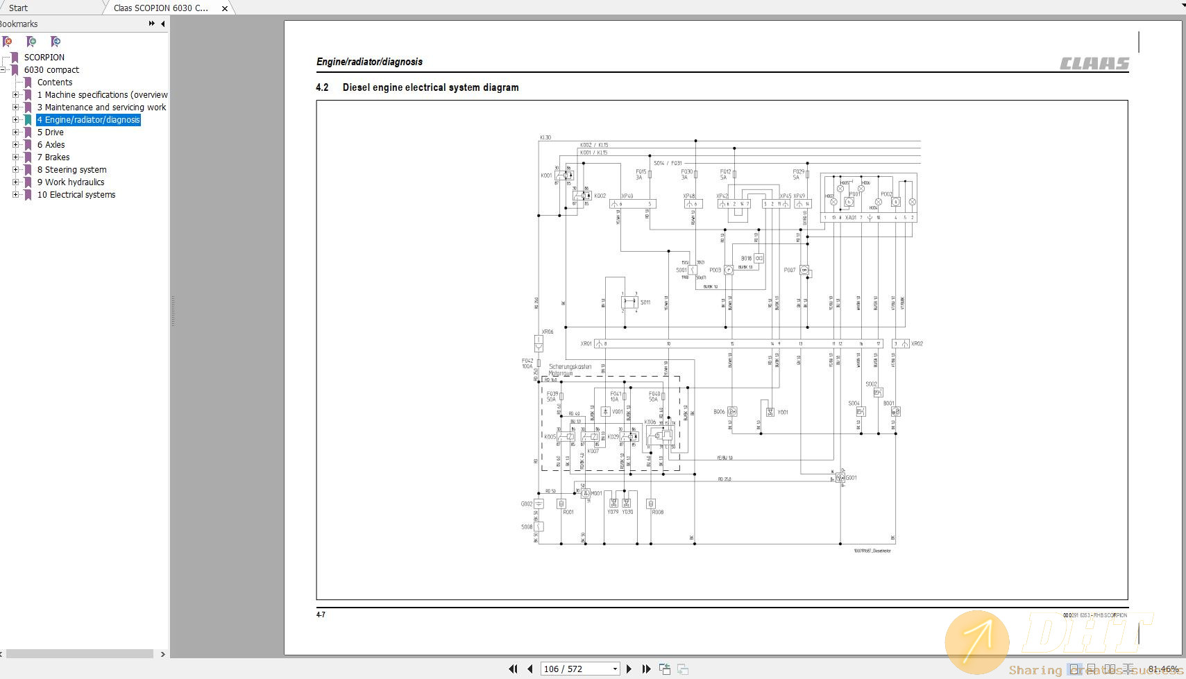Select single page layout icon

tap(1074, 669)
